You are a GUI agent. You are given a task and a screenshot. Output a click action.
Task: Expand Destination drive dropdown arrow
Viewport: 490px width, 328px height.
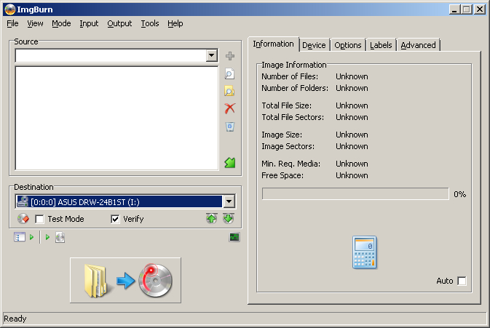coord(229,201)
